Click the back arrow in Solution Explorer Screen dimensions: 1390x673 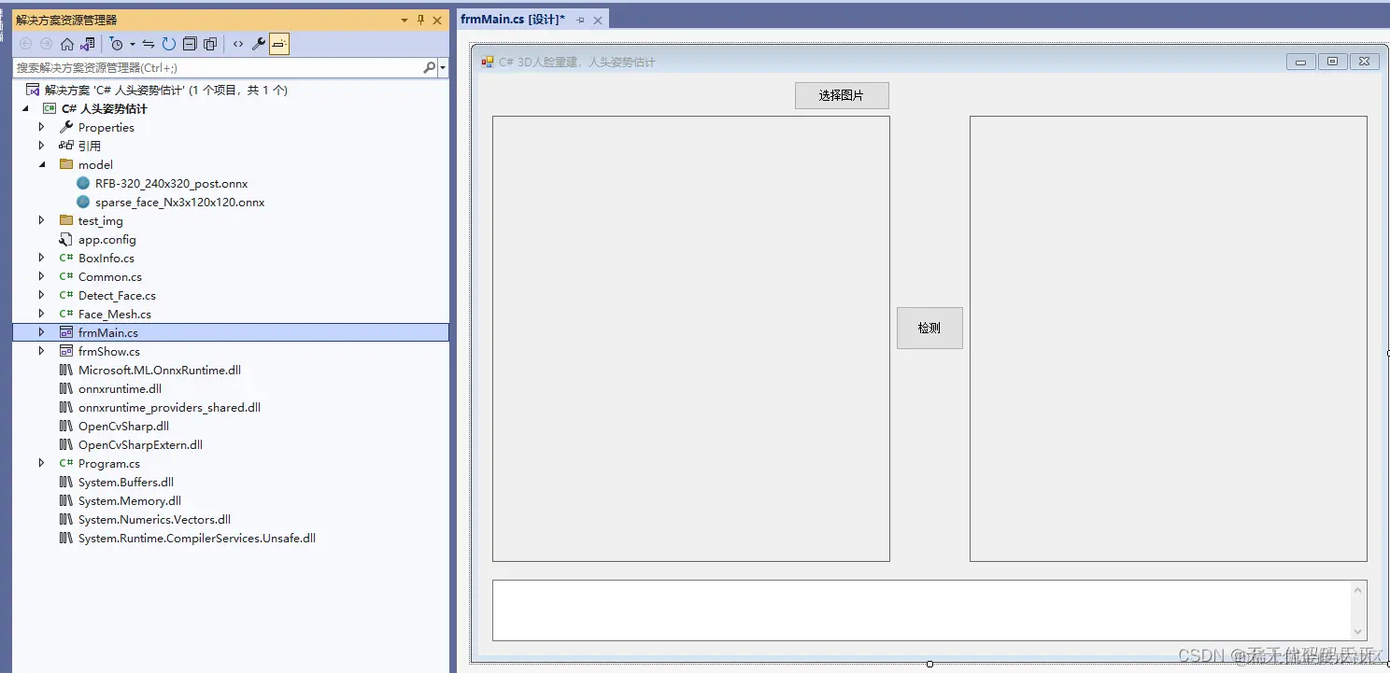(25, 44)
